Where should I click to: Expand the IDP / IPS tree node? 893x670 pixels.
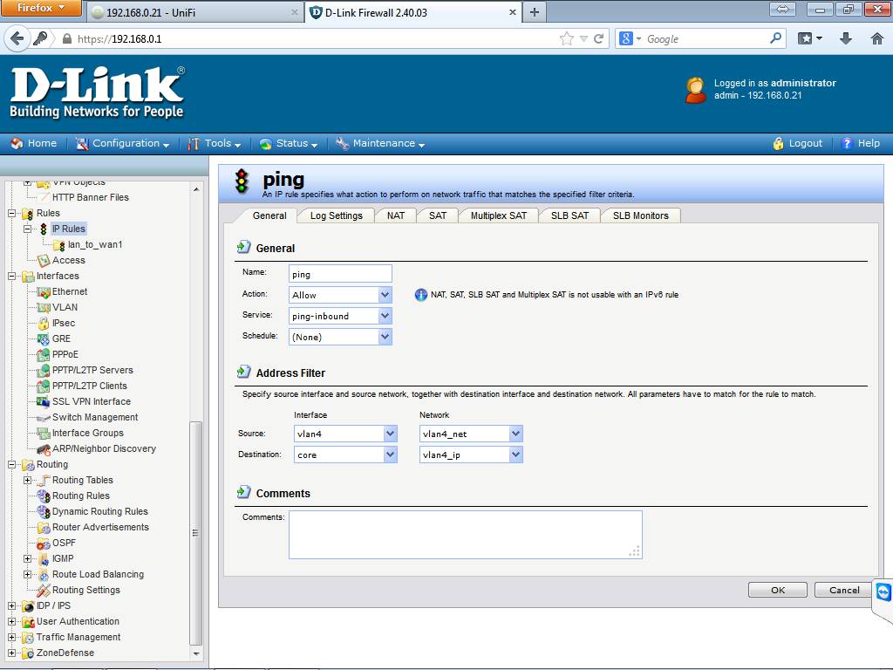coord(12,605)
